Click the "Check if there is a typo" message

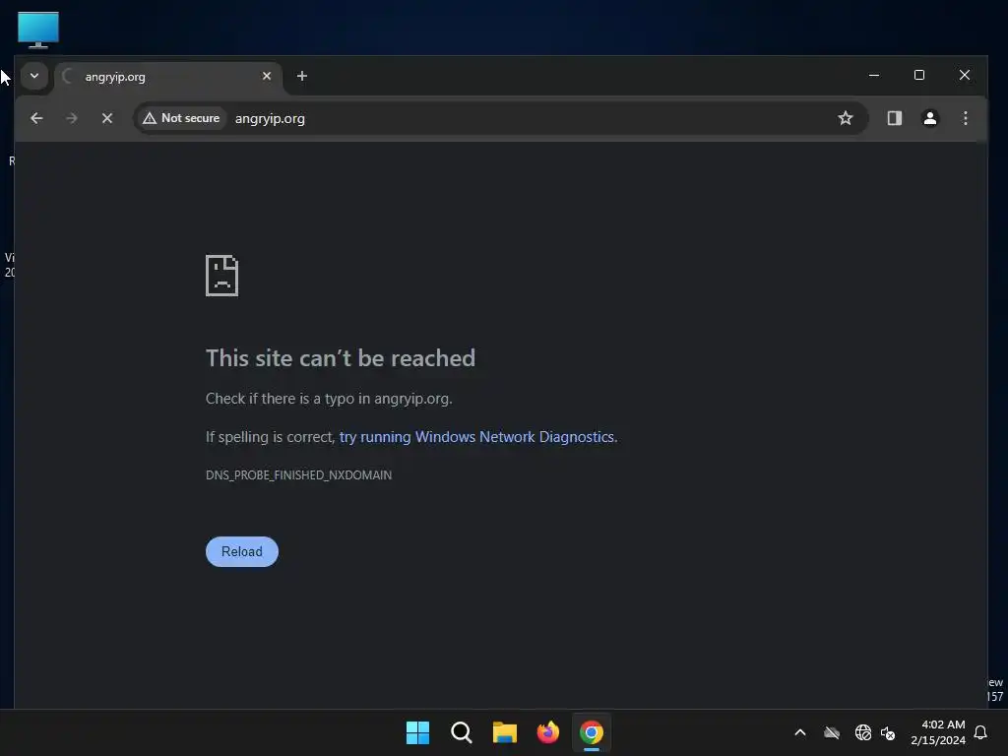click(x=329, y=399)
